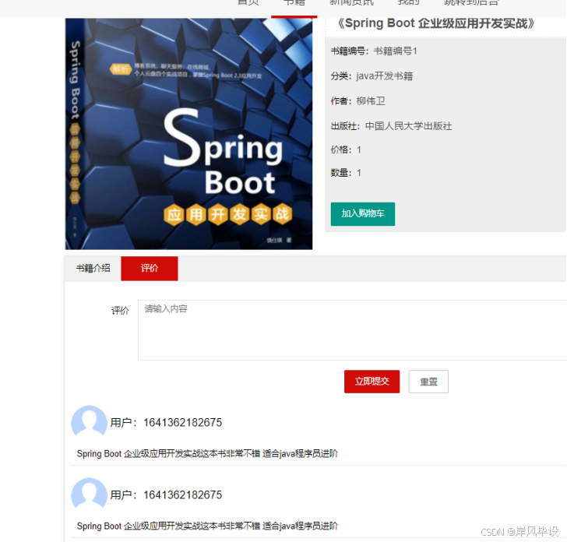Open the 书籍 navigation item underlined in red
Screen dimensions: 567x542
[294, 4]
